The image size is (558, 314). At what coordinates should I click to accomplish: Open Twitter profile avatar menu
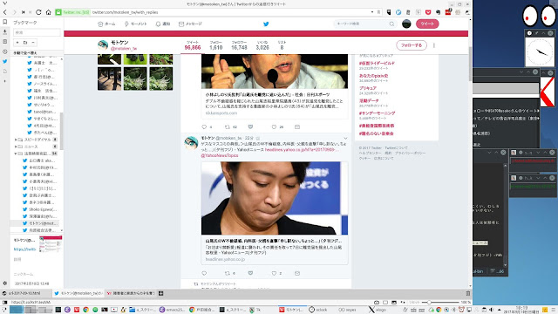[406, 24]
